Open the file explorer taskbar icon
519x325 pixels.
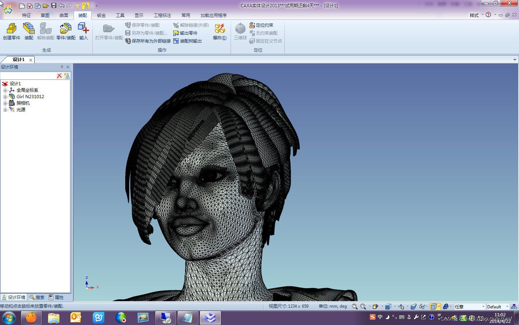53,318
